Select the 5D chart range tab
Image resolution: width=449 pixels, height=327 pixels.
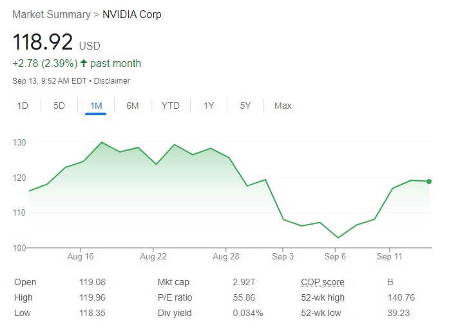(59, 106)
